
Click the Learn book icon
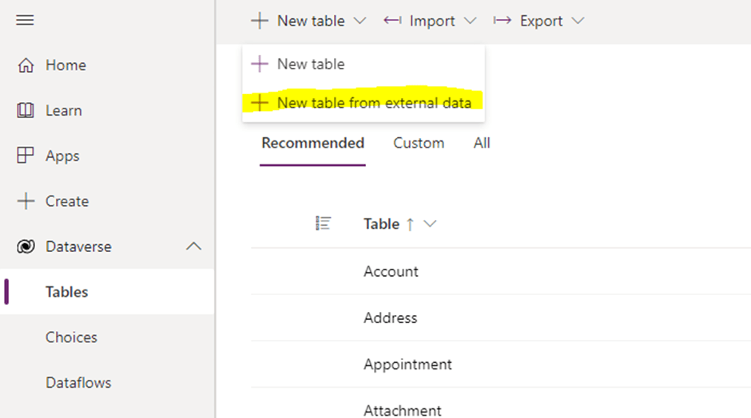(x=26, y=111)
